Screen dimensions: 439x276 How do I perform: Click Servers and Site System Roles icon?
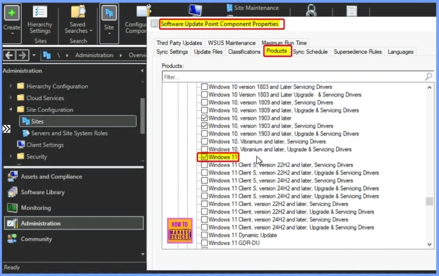coord(26,133)
